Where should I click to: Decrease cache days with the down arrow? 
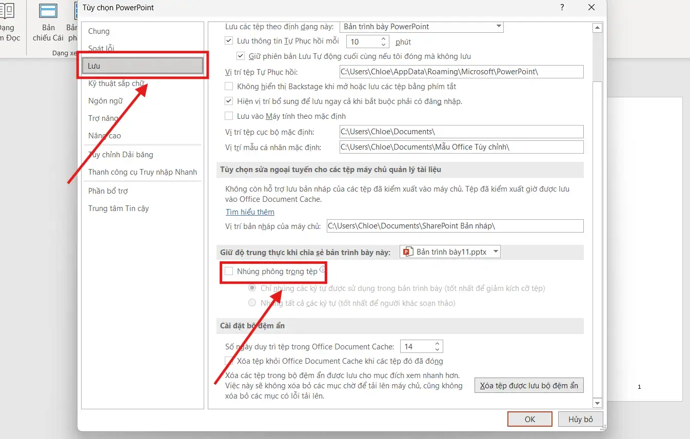[437, 349]
